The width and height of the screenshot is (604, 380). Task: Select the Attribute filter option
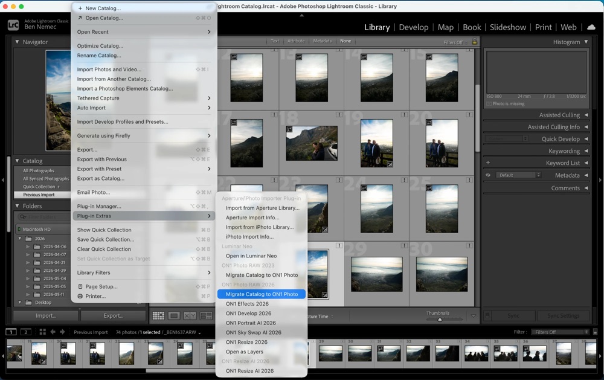point(296,41)
